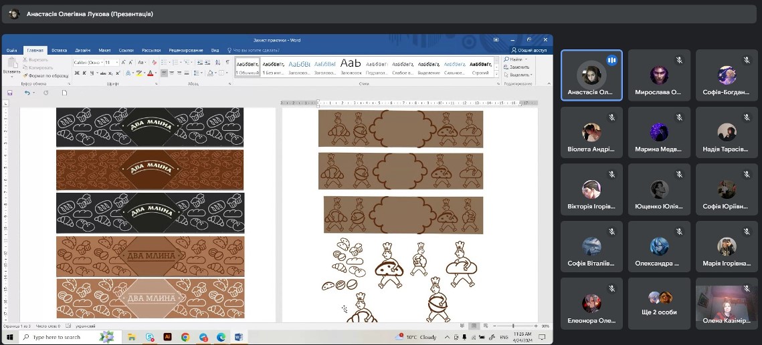Click the sort icon in the paragraph group
This screenshot has height=345, width=762.
(218, 63)
